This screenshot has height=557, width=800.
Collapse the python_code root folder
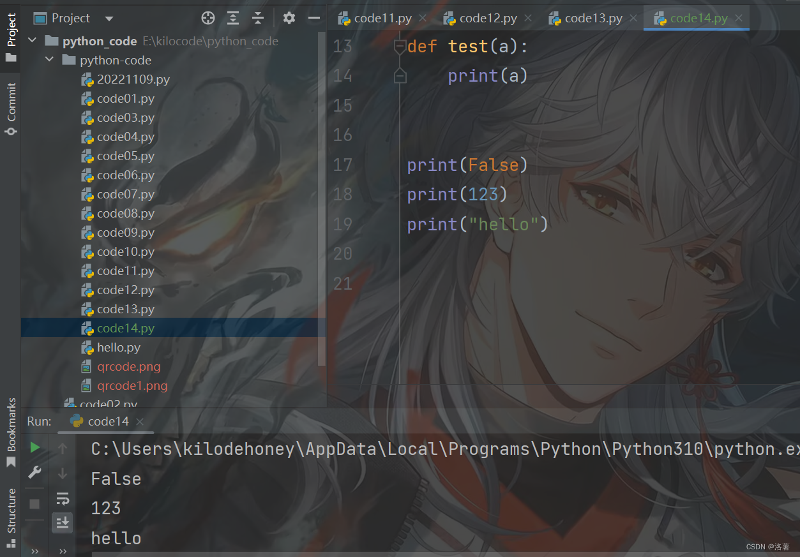(33, 41)
